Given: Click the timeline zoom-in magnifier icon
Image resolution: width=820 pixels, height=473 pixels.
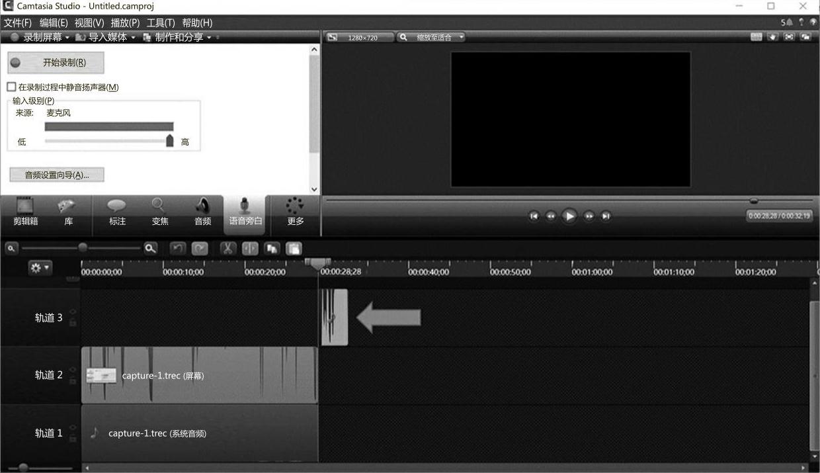Looking at the screenshot, I should tap(151, 249).
